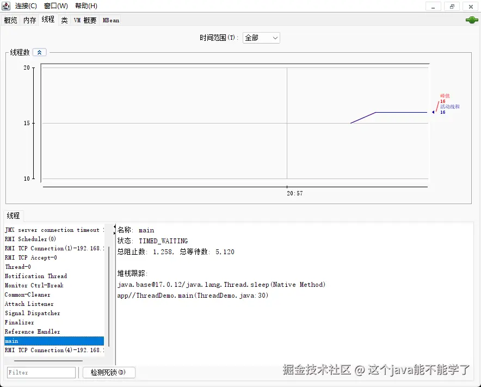Click the Thread.sleep stack trace line
Screen dimensions: 481x387
(221, 285)
